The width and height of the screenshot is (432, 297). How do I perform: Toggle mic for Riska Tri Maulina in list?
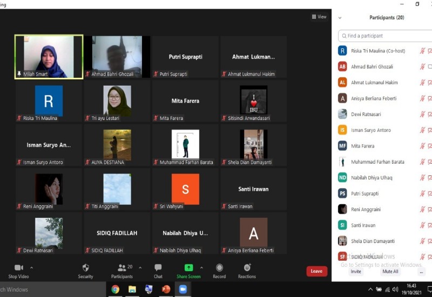coord(422,51)
